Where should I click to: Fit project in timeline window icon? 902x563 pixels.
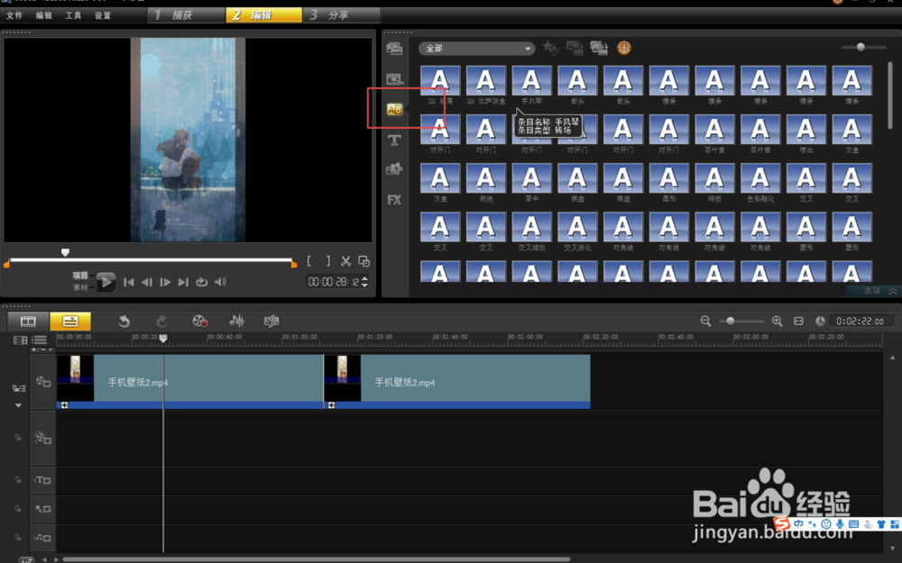point(798,322)
